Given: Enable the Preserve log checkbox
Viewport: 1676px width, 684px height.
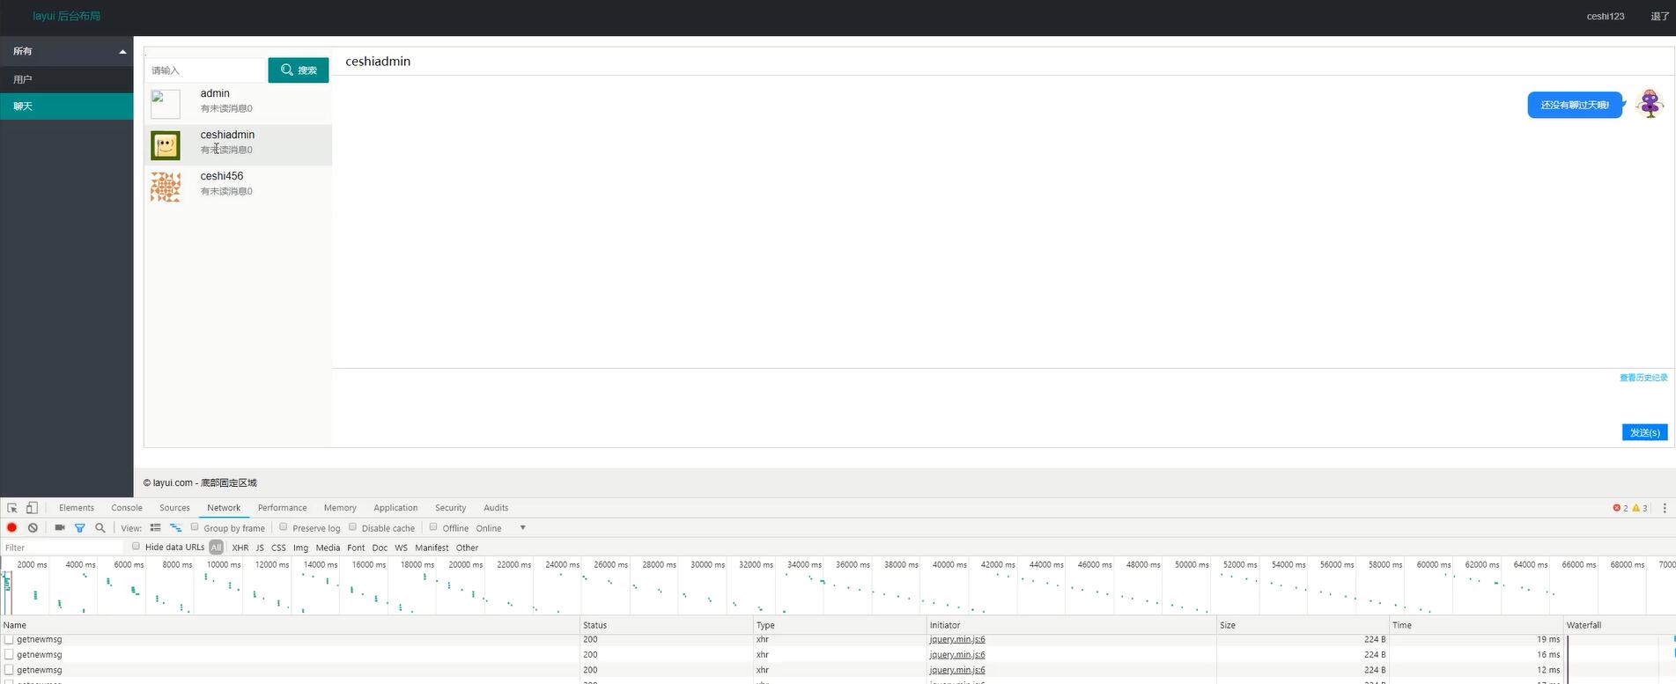Looking at the screenshot, I should point(284,527).
